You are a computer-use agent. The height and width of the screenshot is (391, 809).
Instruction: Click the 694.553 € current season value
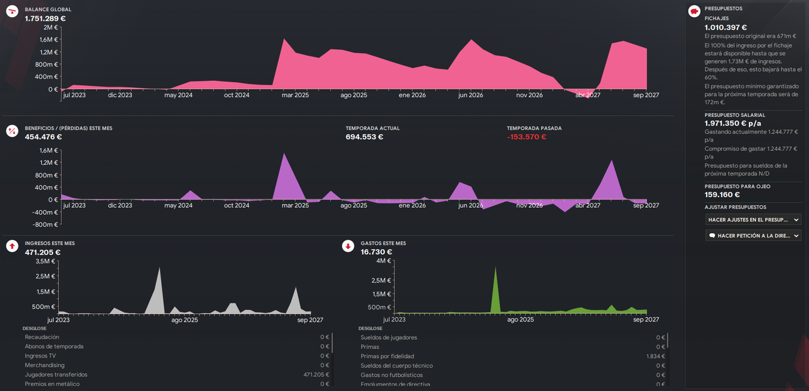click(x=364, y=136)
